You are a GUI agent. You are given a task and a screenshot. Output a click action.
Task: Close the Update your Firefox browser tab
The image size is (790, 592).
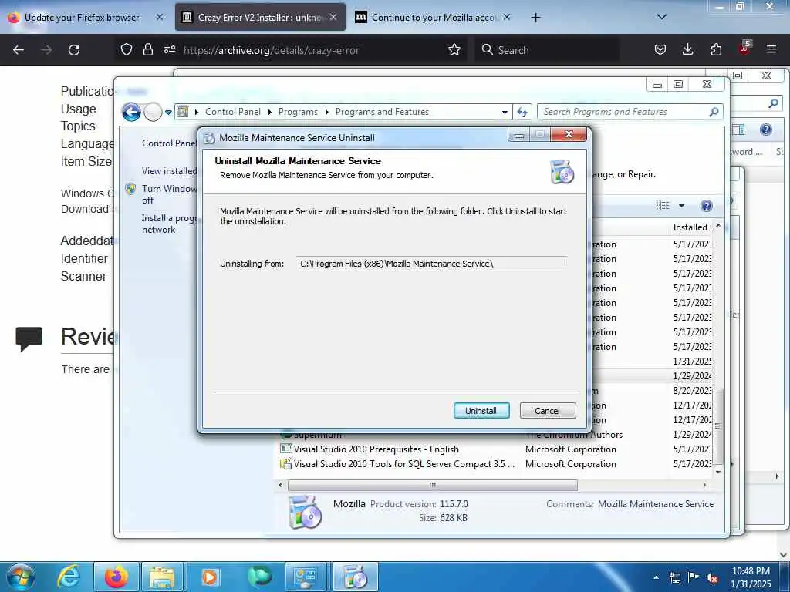pos(159,17)
